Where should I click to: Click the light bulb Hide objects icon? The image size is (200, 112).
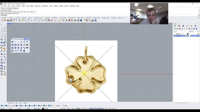pyautogui.click(x=63, y=20)
